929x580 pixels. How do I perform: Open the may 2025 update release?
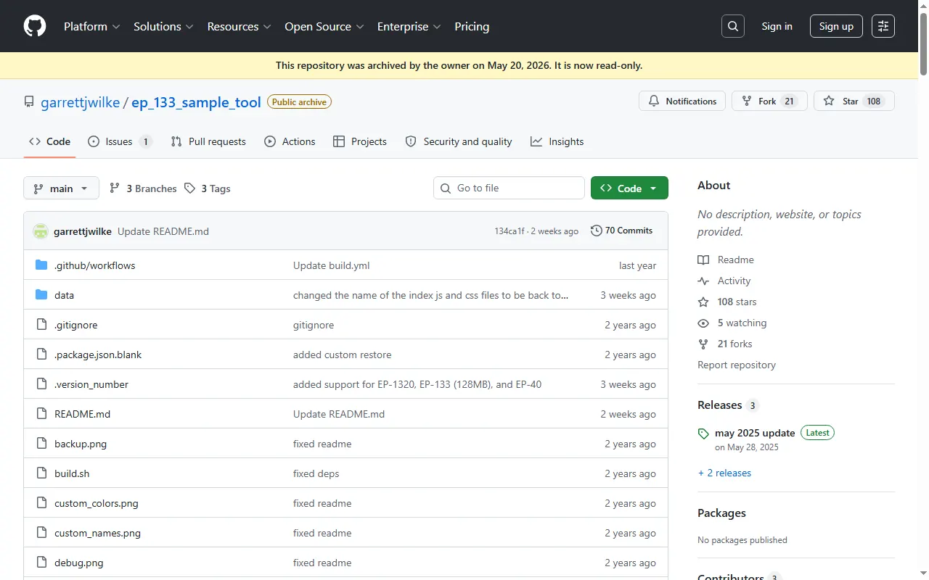tap(755, 433)
